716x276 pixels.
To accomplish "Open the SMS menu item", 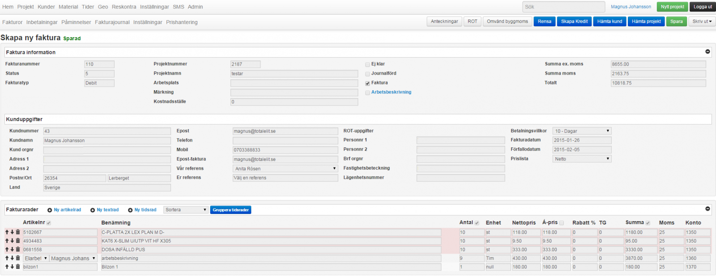I will tap(178, 7).
